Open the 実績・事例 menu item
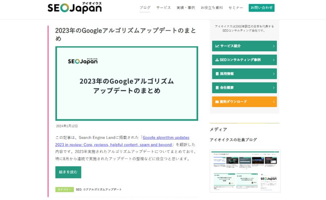Viewport: 326px width, 200px height. pyautogui.click(x=186, y=8)
